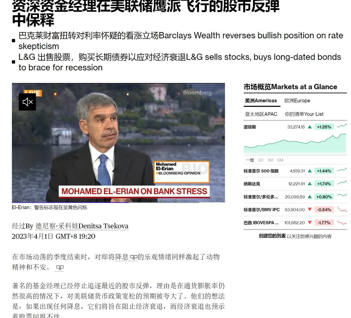
Task: Open author Denitsa Tsekova's profile link
Action: pos(82,226)
